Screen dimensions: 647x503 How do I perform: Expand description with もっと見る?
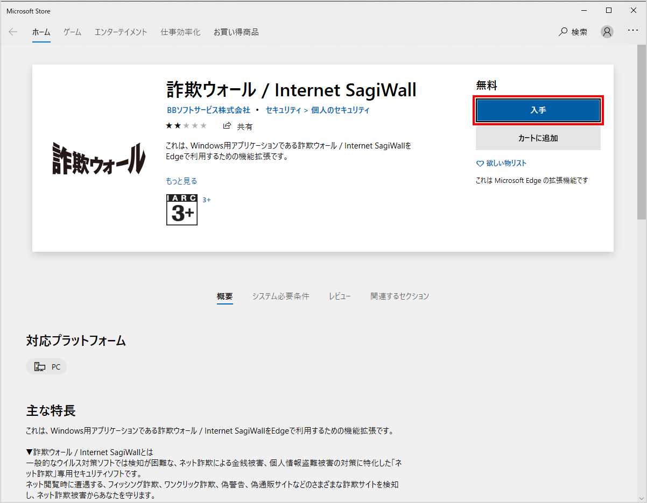click(181, 181)
